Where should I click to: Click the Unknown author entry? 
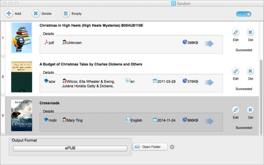tap(72, 42)
